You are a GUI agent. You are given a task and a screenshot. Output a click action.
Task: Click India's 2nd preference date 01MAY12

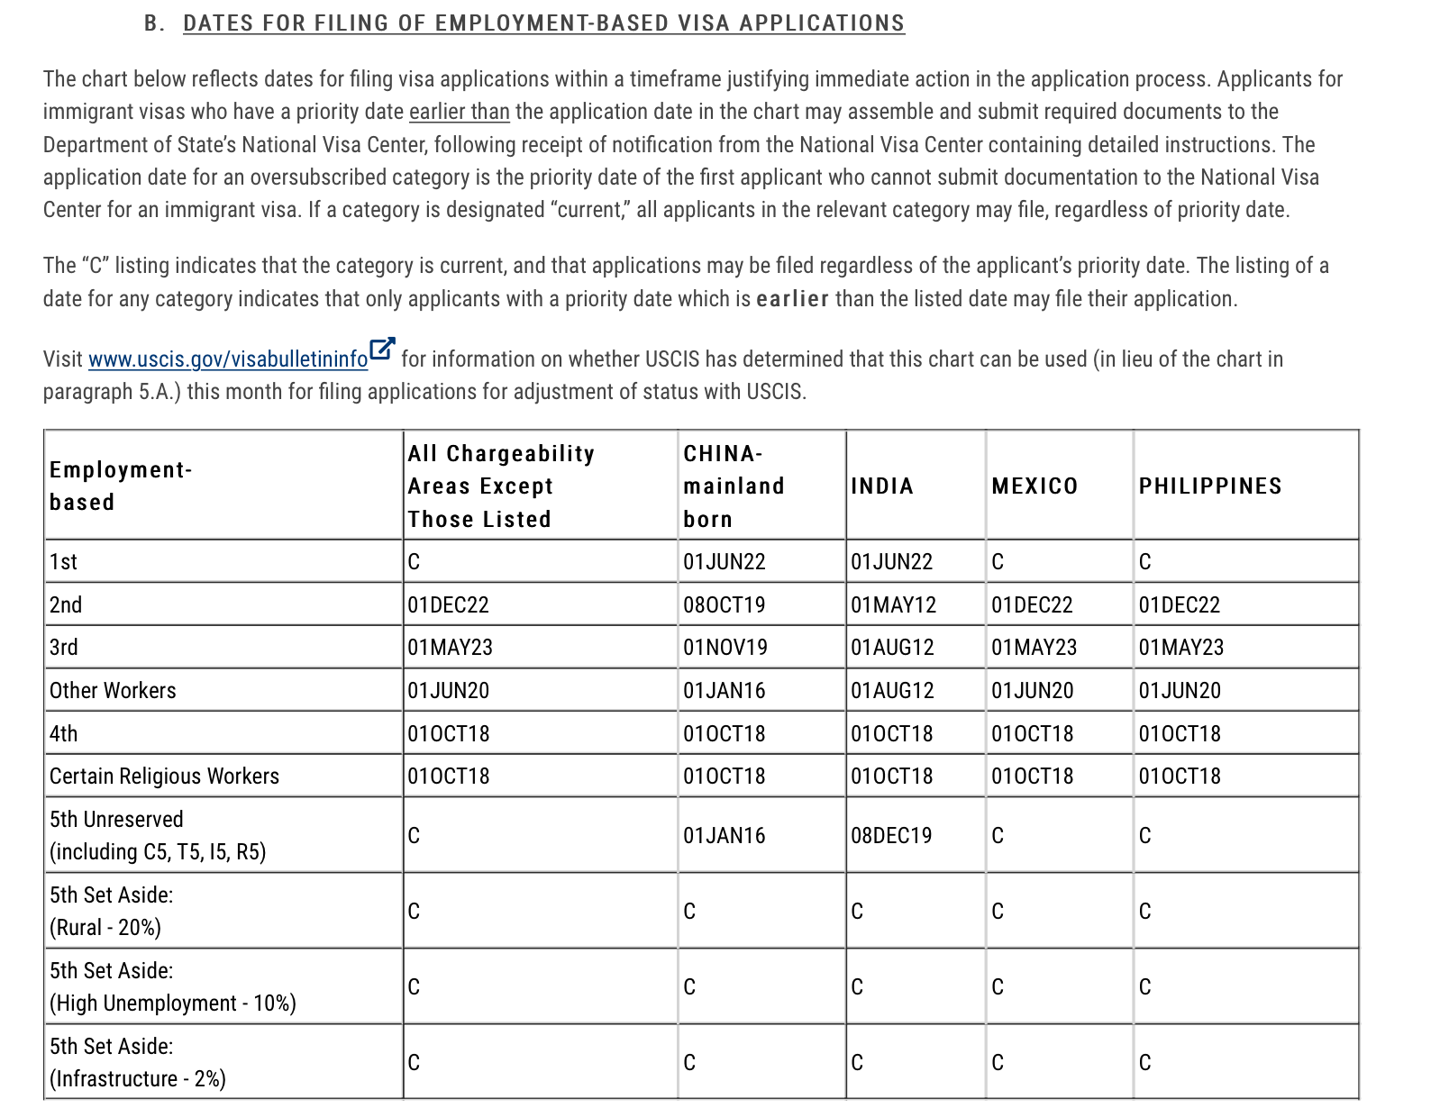click(x=894, y=604)
